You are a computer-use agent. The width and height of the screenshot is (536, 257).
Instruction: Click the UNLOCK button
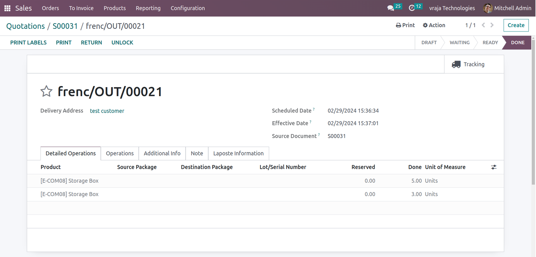[122, 43]
